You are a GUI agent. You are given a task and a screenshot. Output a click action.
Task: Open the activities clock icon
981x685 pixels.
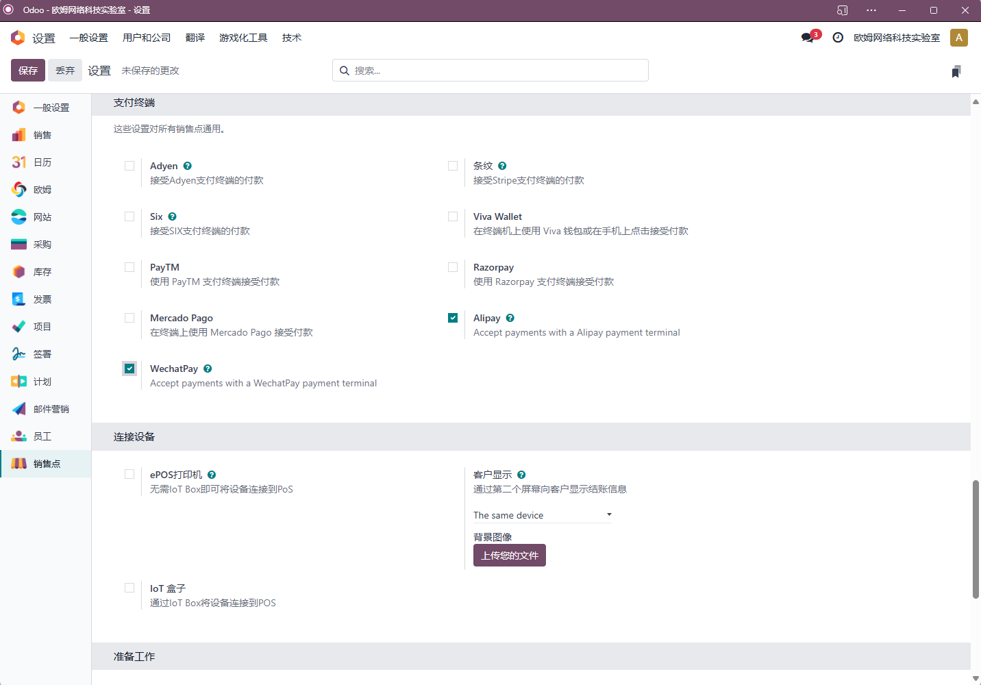[838, 38]
